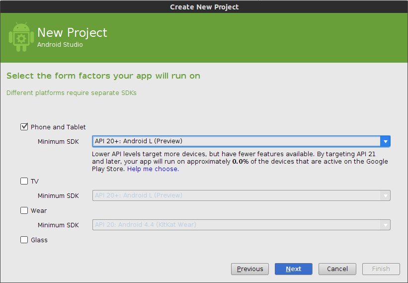Viewport: 408px width, 283px height.
Task: Click the Minimum SDK label under Wear
Action: click(x=58, y=225)
